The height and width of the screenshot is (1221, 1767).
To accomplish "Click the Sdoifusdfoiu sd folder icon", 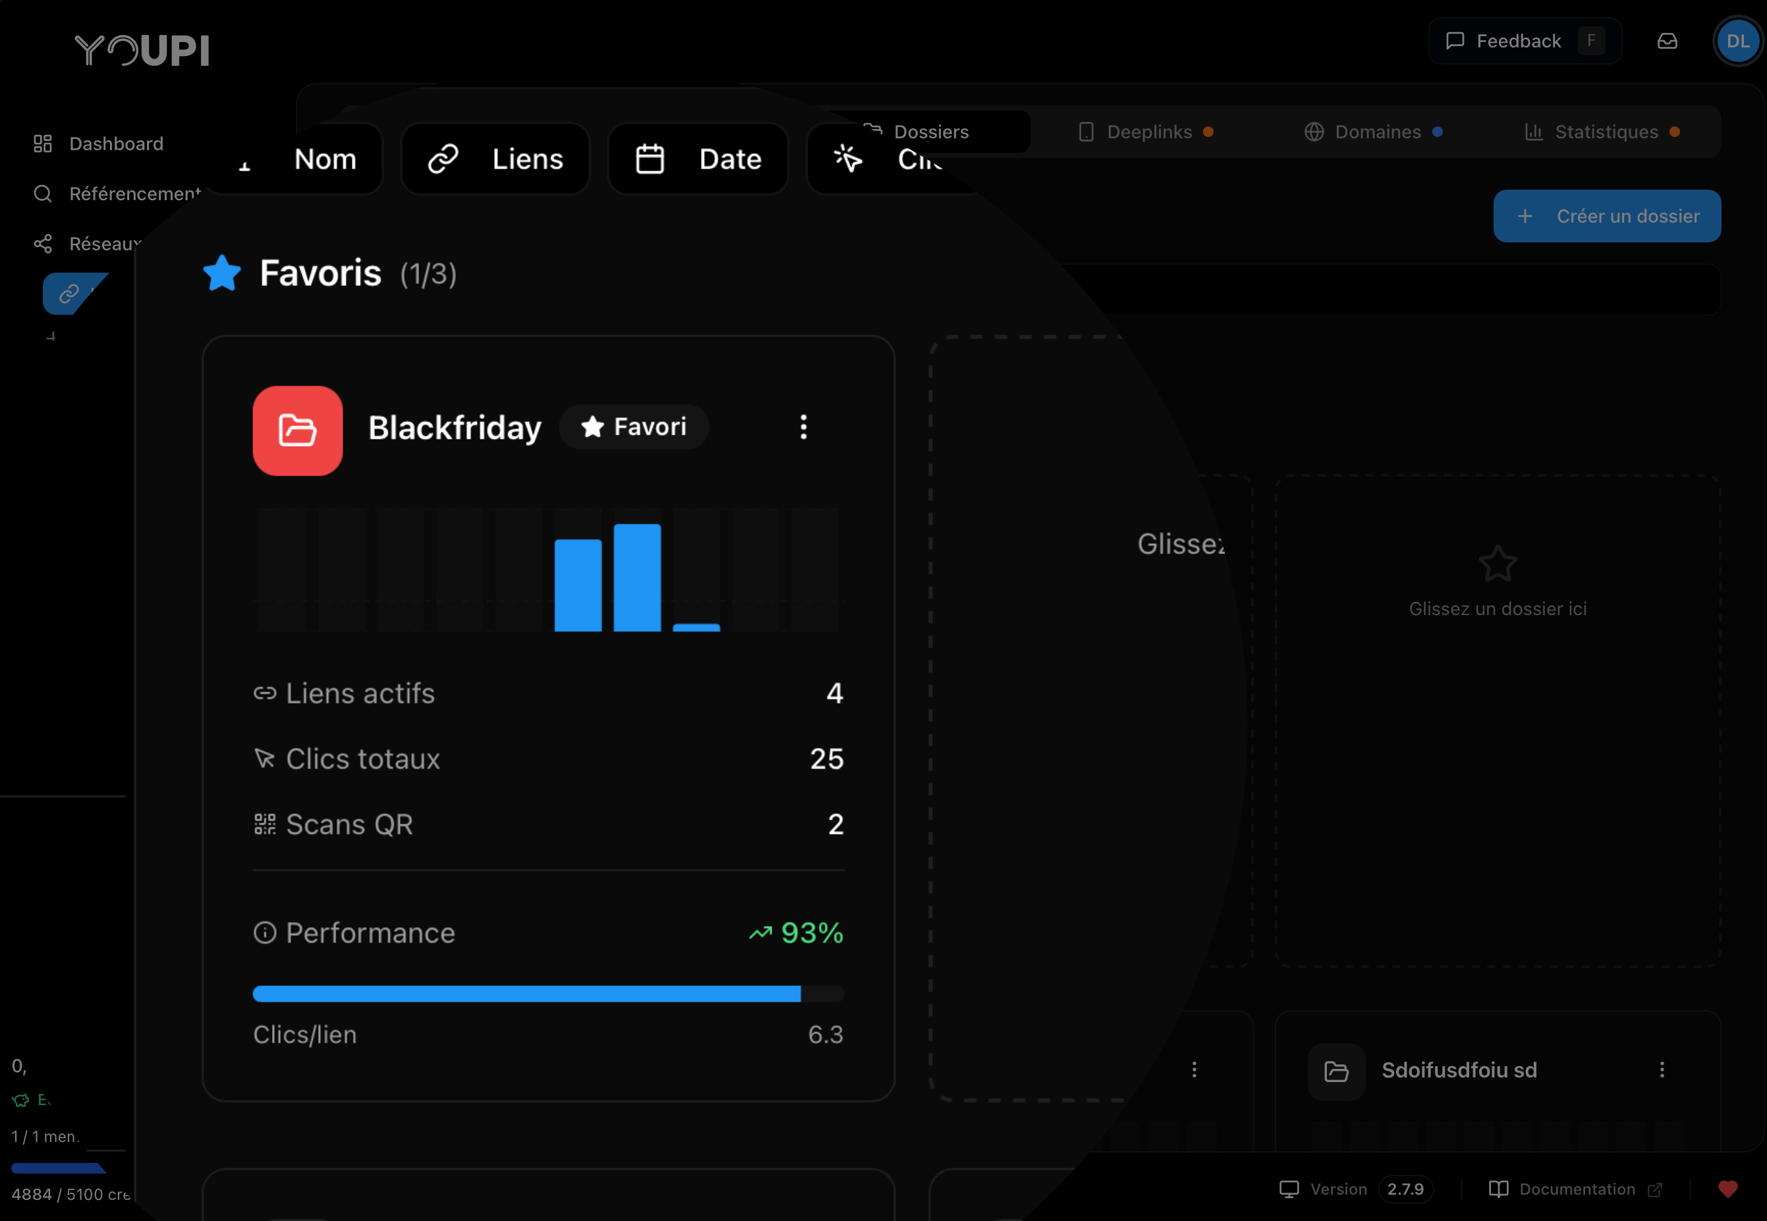I will coord(1335,1071).
